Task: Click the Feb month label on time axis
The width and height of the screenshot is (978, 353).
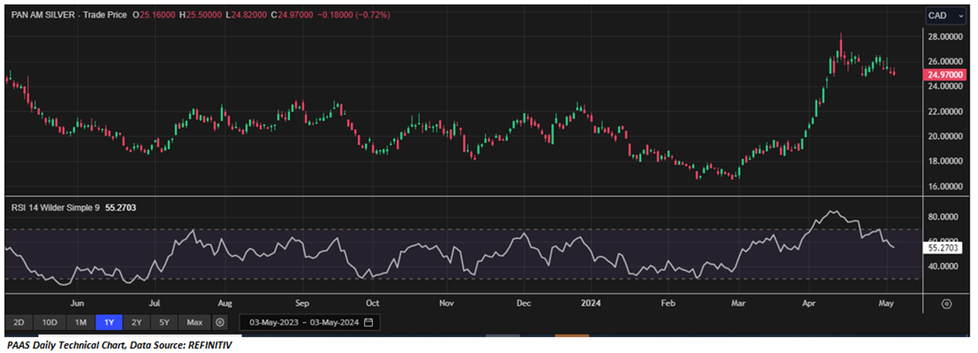Action: [667, 304]
